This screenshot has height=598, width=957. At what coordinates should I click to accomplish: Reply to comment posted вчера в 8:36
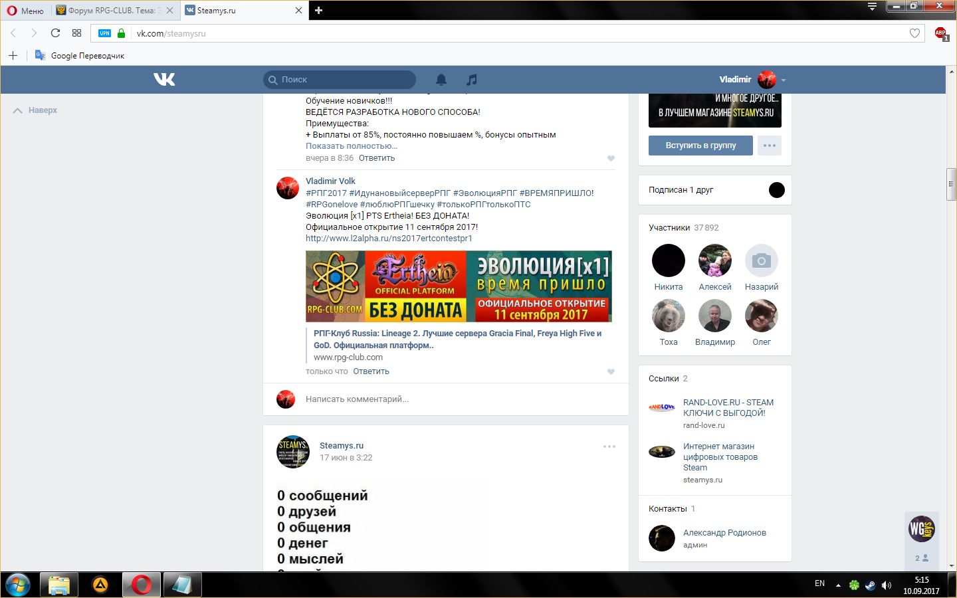click(x=377, y=158)
